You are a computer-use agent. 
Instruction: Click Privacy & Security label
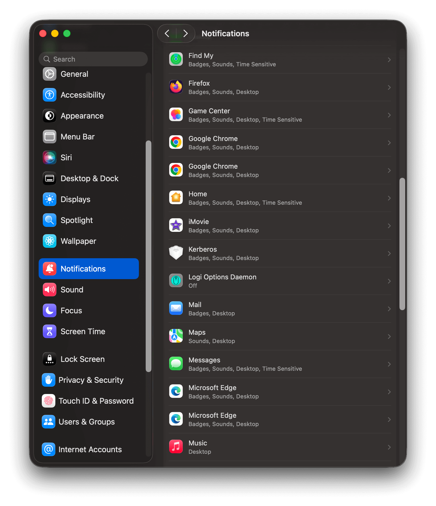[x=91, y=380]
